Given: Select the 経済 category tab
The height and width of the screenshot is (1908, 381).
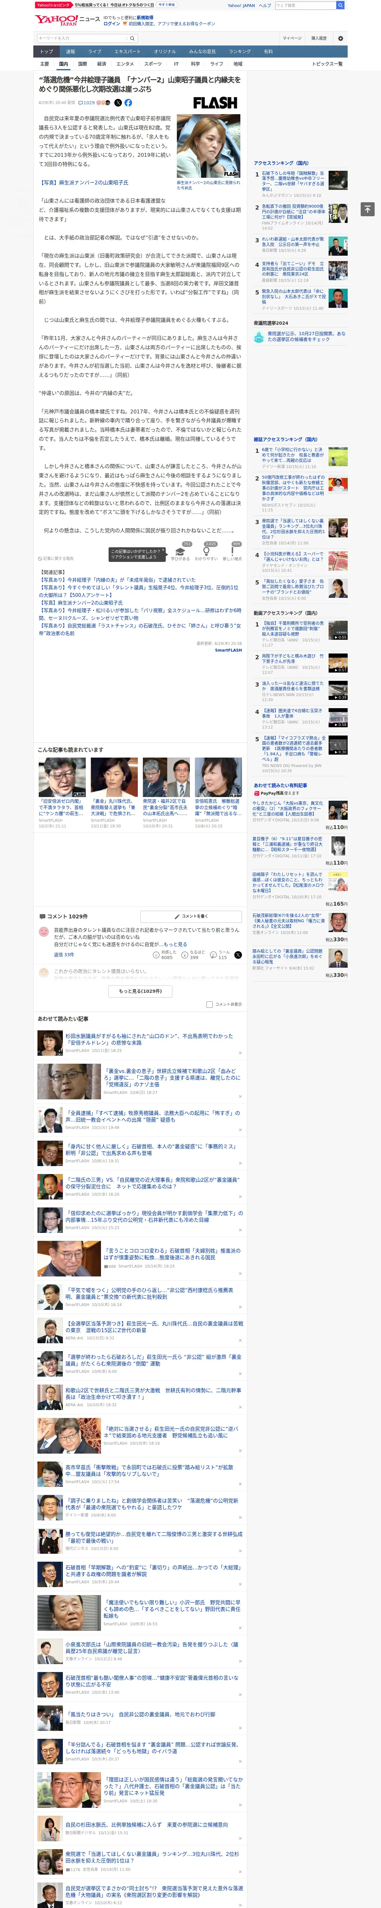Looking at the screenshot, I should [x=101, y=64].
